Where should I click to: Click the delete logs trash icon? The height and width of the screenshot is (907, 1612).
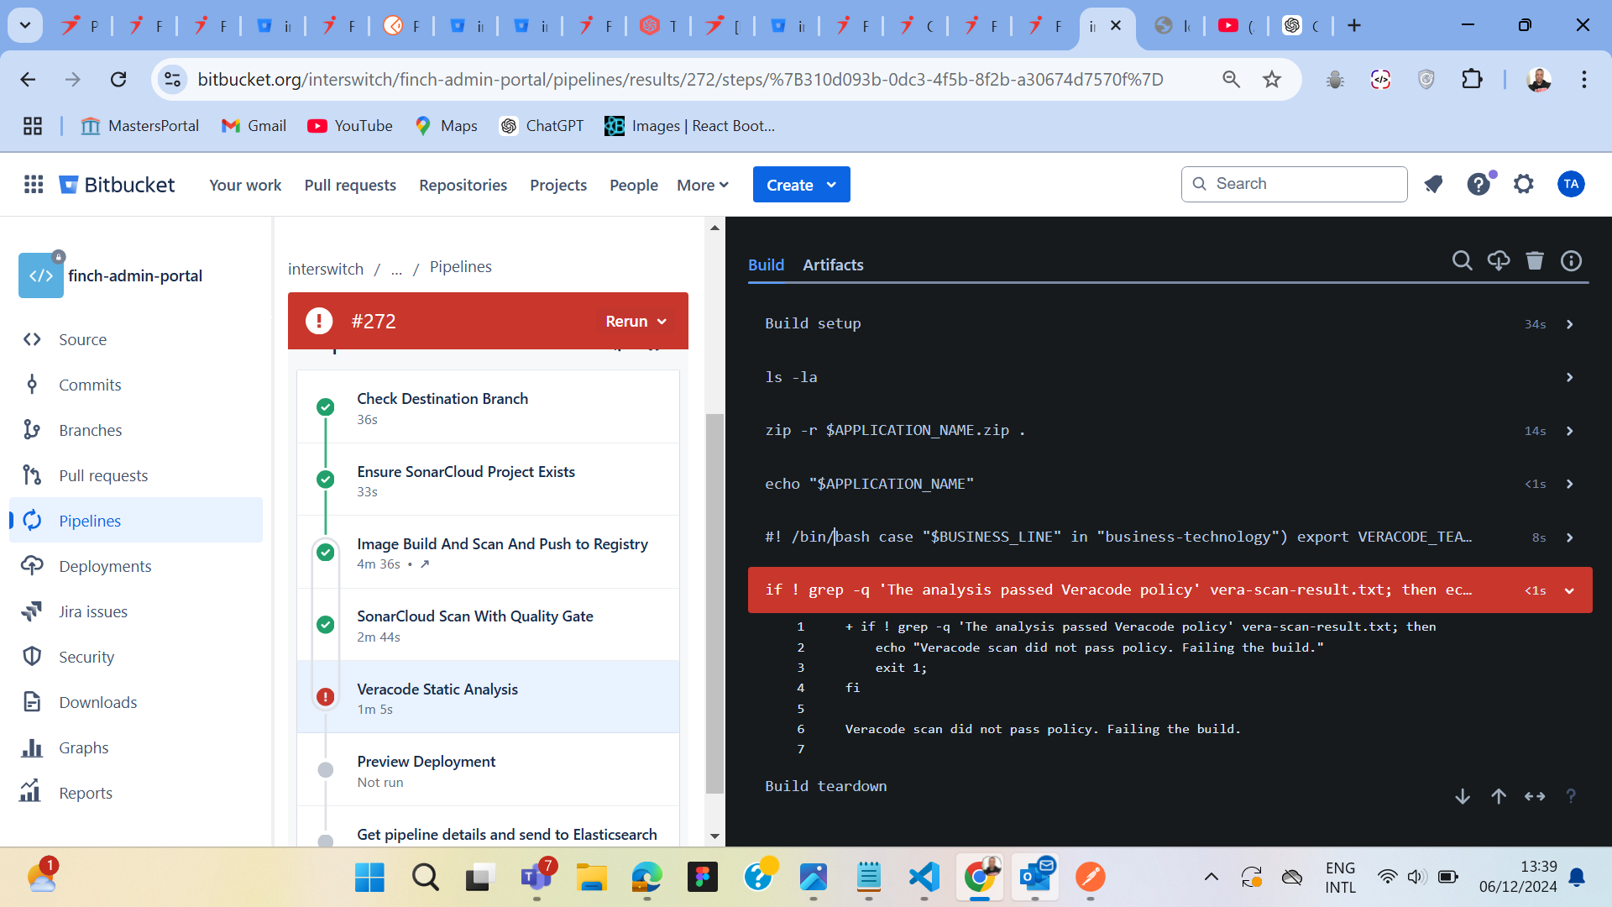pos(1535,261)
